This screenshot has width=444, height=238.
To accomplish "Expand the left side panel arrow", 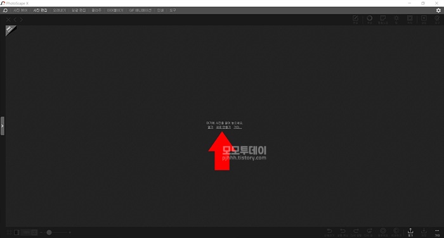I will click(x=3, y=126).
